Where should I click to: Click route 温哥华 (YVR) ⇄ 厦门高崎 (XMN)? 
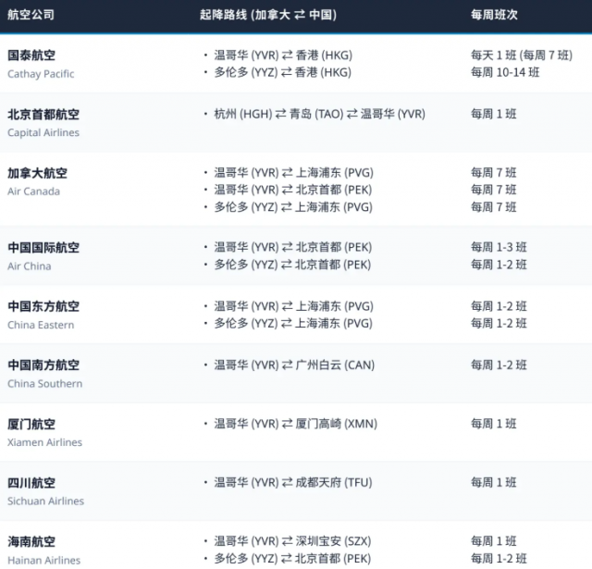[x=296, y=424]
